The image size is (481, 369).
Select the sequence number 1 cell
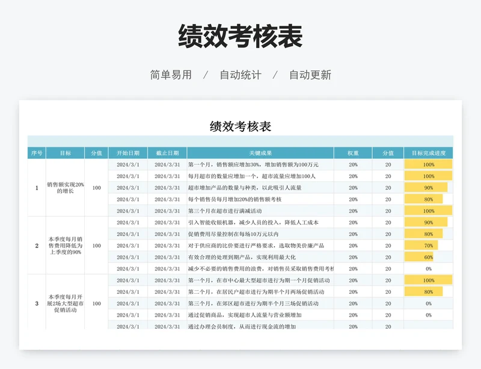pos(37,188)
